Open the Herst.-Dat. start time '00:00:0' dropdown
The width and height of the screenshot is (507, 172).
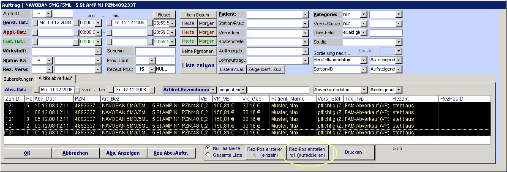click(x=98, y=23)
